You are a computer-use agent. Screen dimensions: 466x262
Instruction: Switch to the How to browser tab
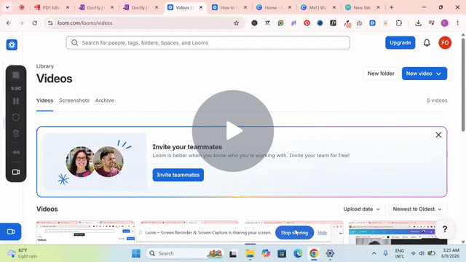[x=230, y=7]
